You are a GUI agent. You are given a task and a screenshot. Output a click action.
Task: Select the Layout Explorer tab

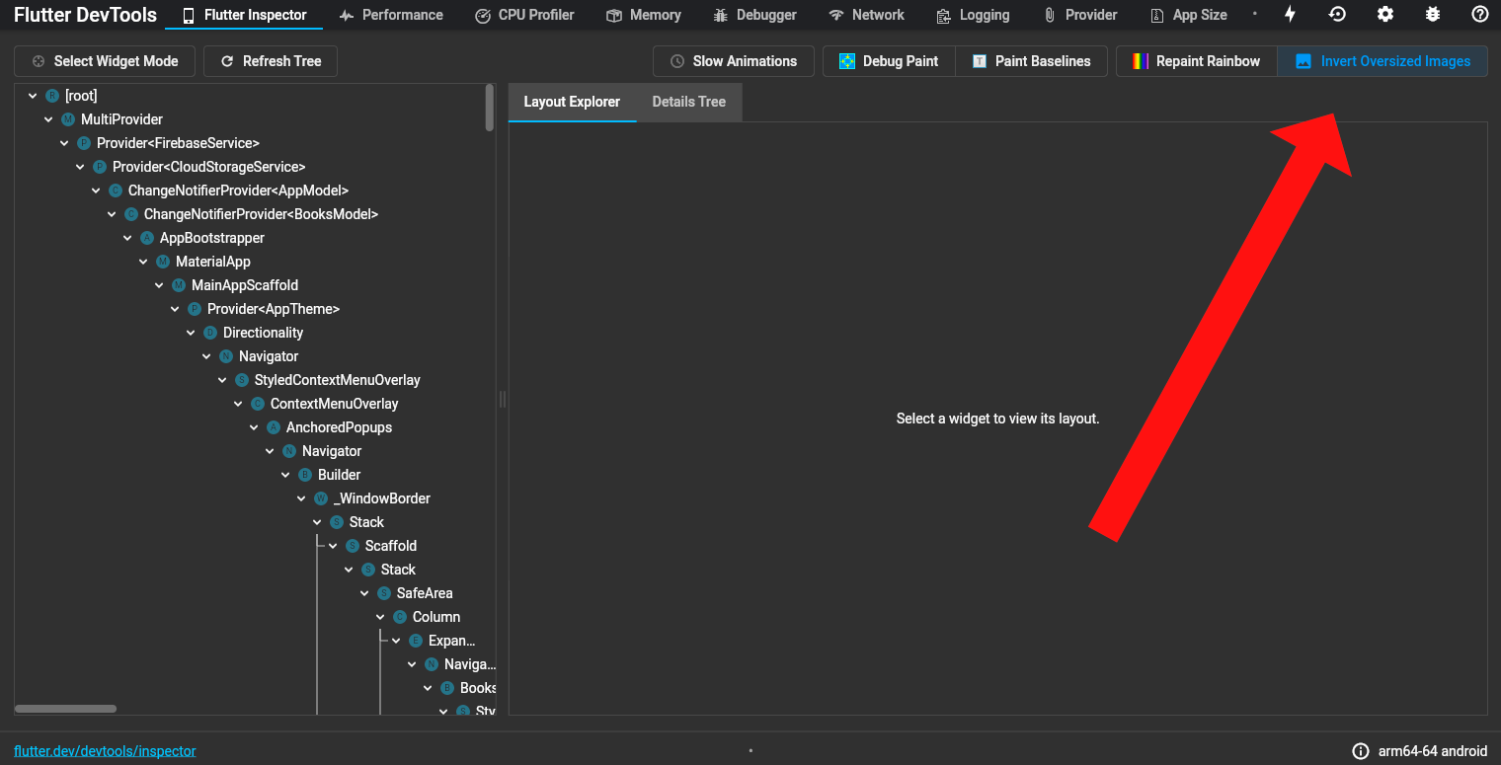point(572,102)
